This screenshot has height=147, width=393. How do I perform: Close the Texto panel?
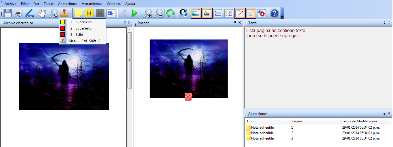tap(389, 23)
